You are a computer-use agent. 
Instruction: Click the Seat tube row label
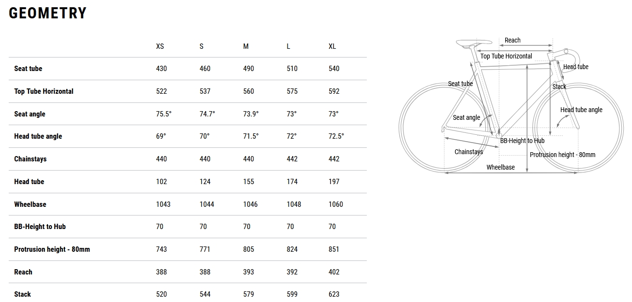[x=28, y=69]
